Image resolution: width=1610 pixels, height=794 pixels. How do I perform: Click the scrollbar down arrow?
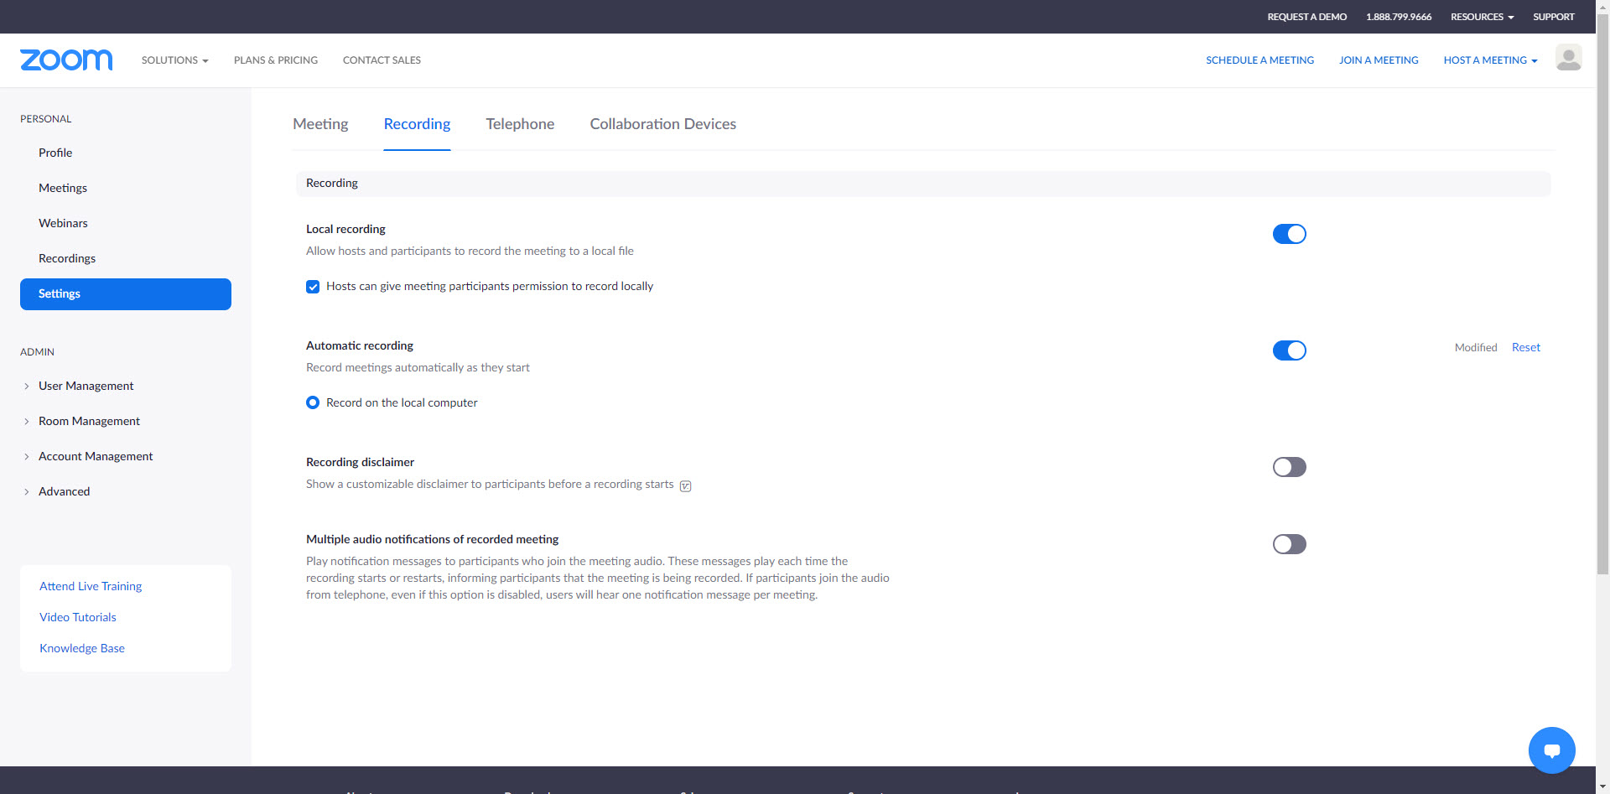(1602, 787)
